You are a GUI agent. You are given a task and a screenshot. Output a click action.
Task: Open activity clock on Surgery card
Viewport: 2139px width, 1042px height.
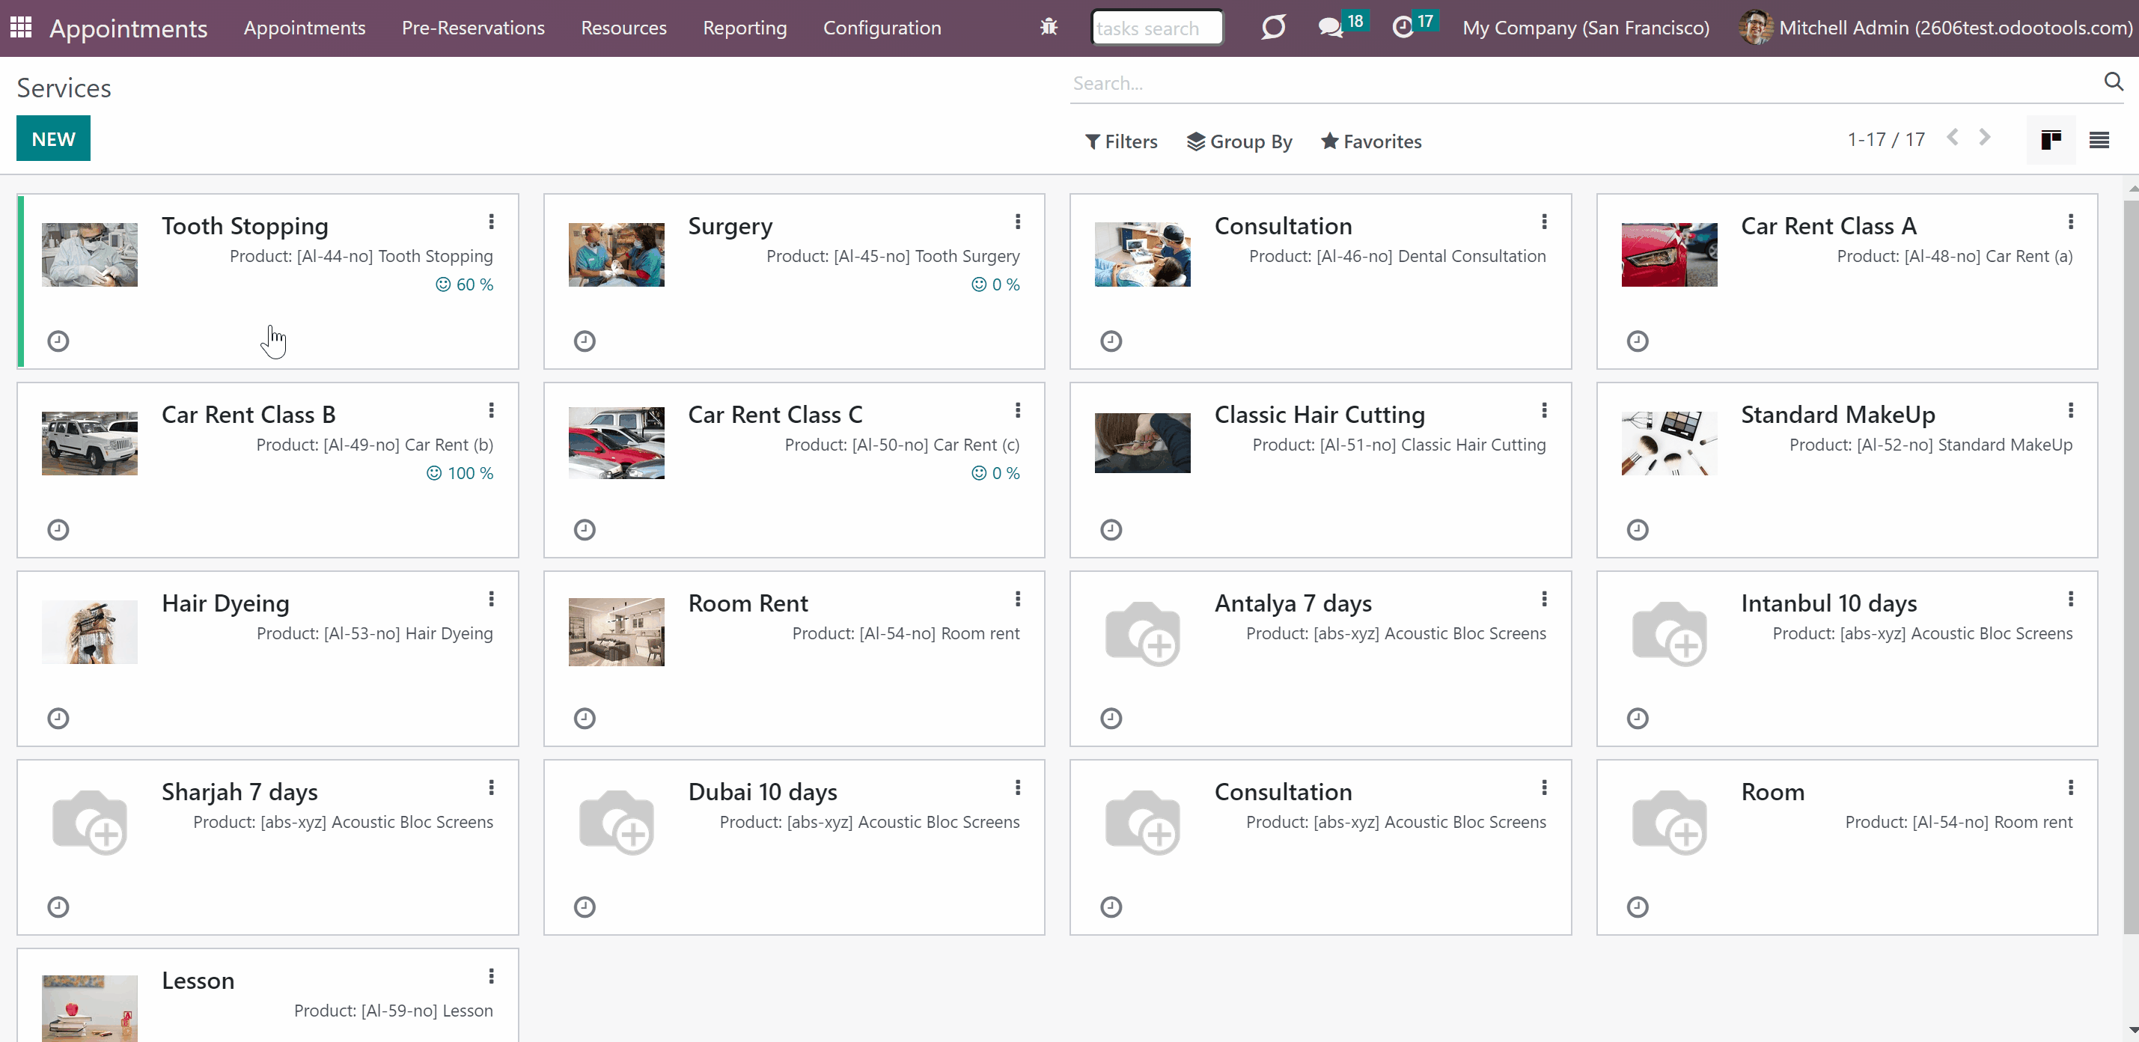coord(585,341)
